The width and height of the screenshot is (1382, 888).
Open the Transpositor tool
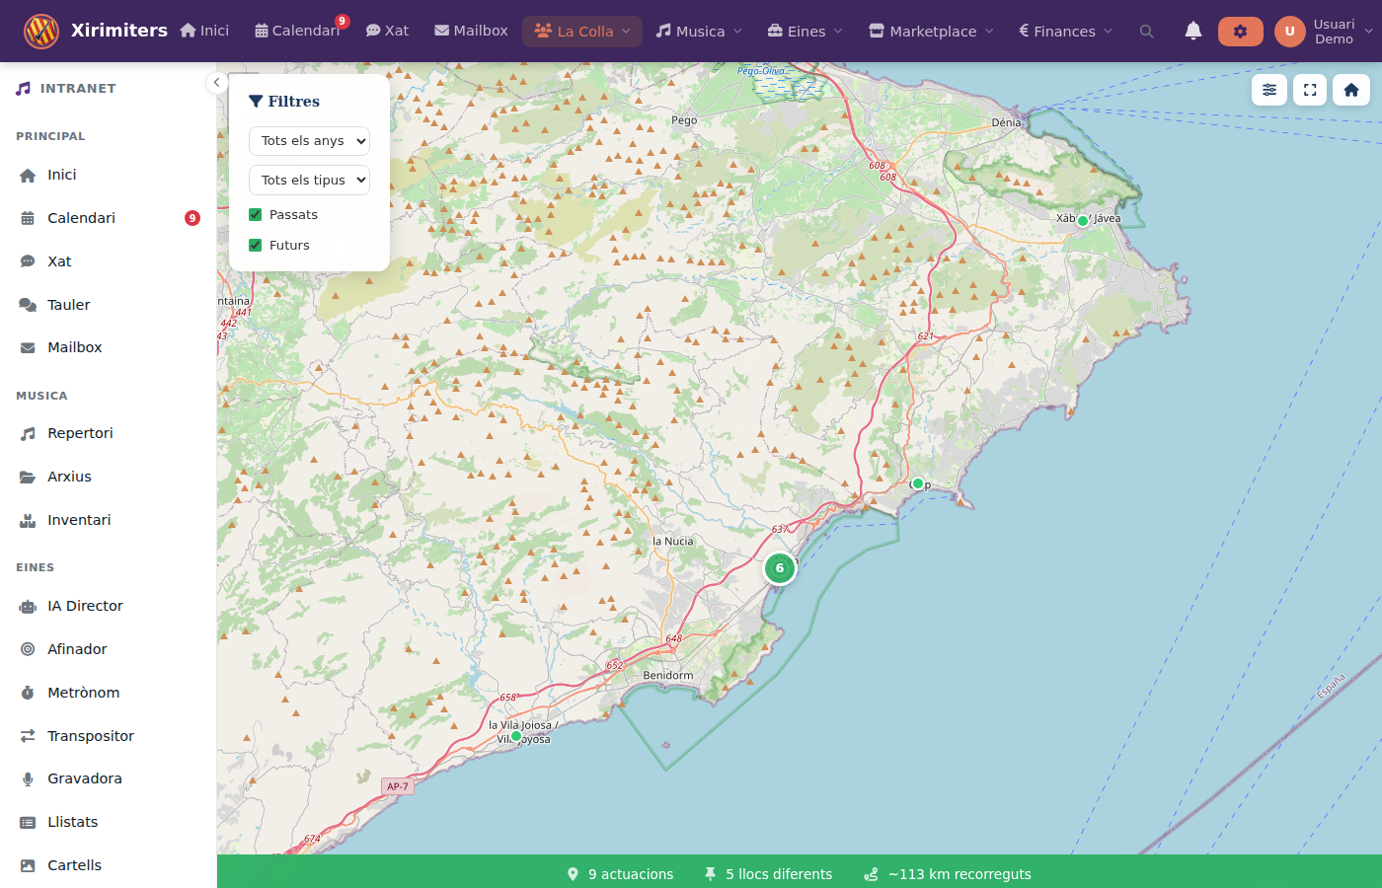(89, 735)
